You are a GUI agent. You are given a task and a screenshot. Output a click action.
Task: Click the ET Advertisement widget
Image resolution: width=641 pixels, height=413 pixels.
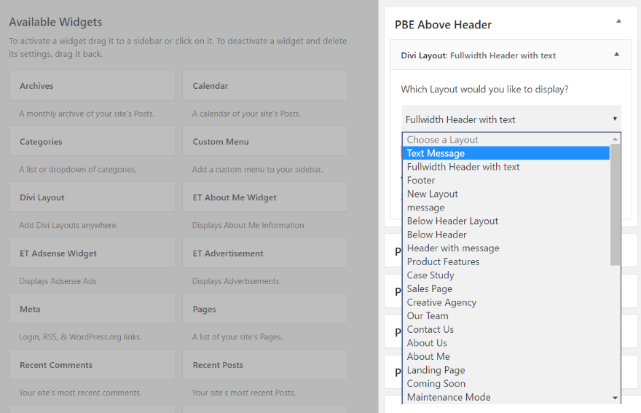click(265, 253)
